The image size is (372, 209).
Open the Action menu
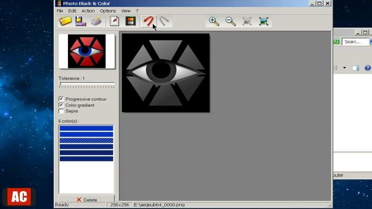coord(88,11)
